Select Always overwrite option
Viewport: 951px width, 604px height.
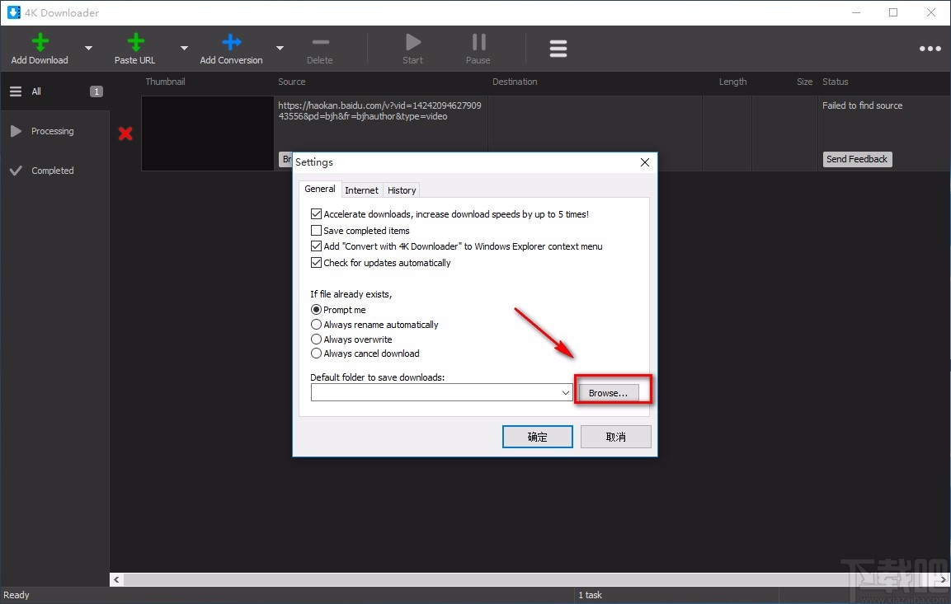coord(316,339)
